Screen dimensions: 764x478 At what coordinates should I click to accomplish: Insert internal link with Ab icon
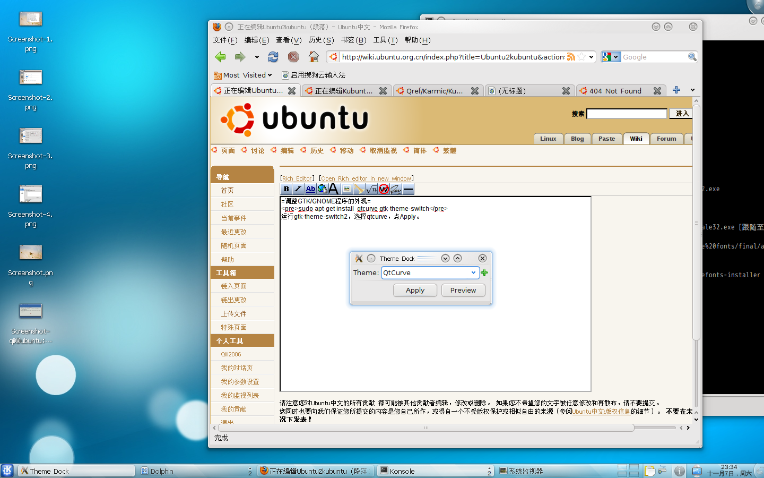coord(310,189)
